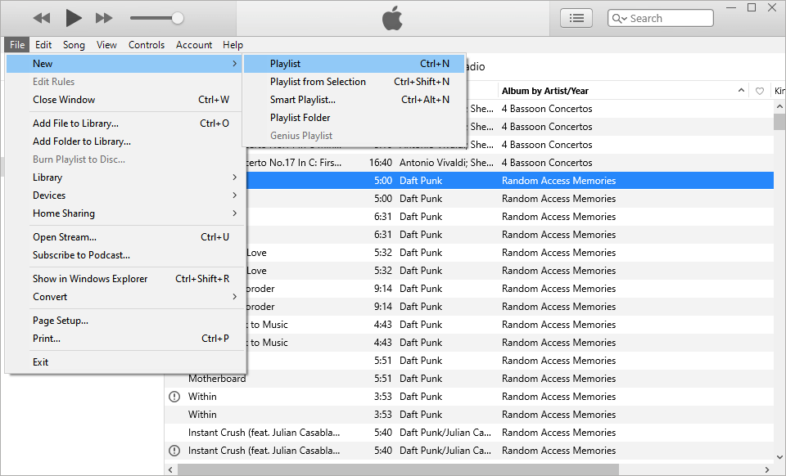Screen dimensions: 786x476
Task: Open the Account menu
Action: click(194, 45)
